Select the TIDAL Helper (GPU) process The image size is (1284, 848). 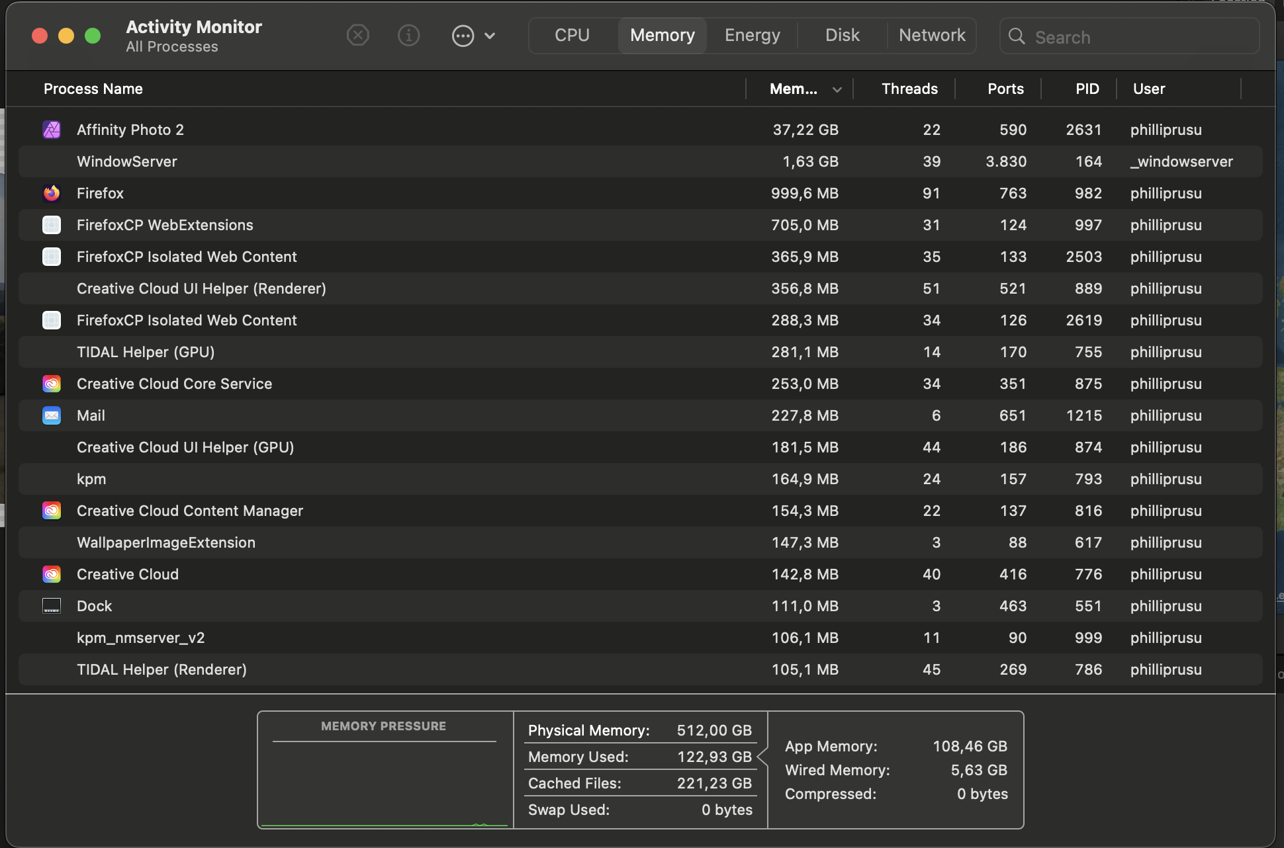640,352
